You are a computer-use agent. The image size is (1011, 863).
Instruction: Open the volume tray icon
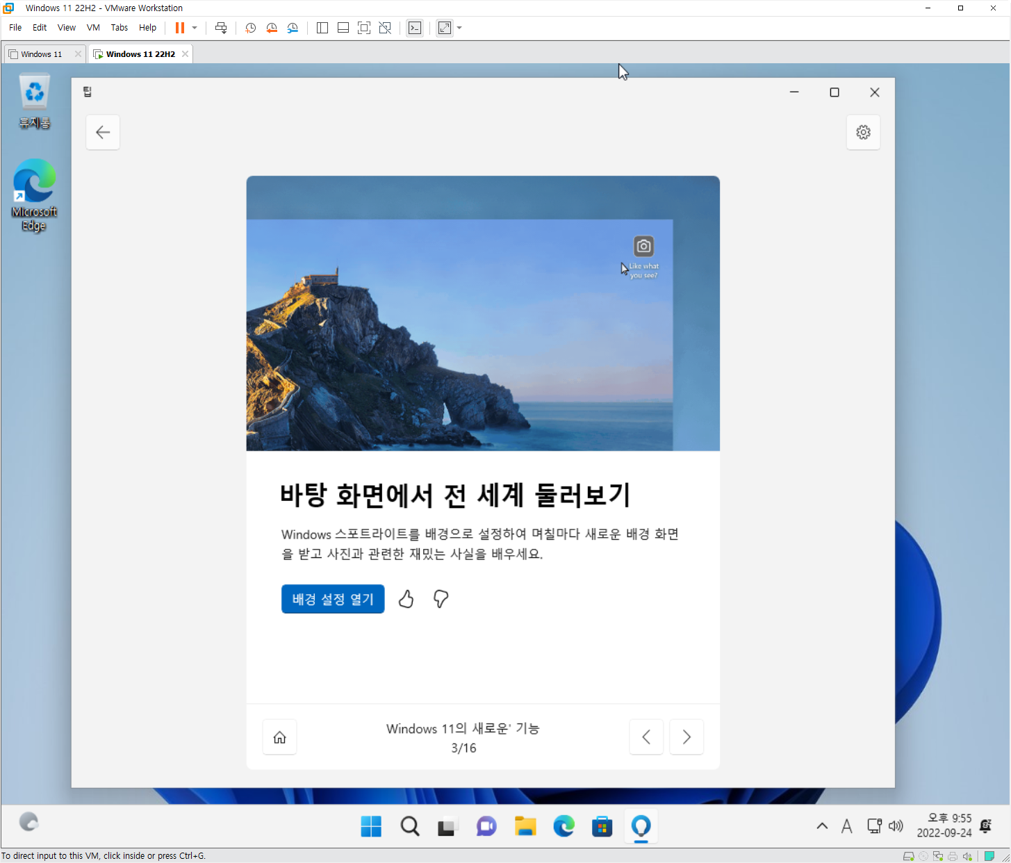pyautogui.click(x=896, y=826)
